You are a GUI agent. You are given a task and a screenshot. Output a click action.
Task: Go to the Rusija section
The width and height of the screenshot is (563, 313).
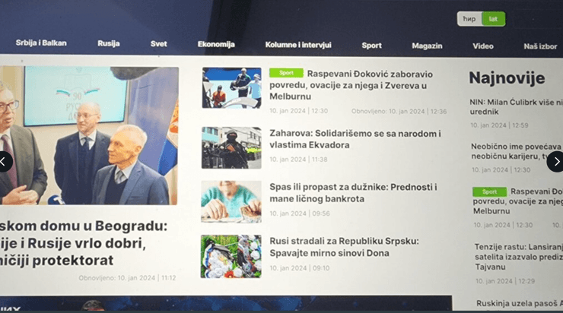108,44
